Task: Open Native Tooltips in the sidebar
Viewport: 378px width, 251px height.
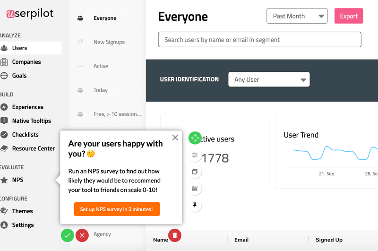Action: point(31,121)
